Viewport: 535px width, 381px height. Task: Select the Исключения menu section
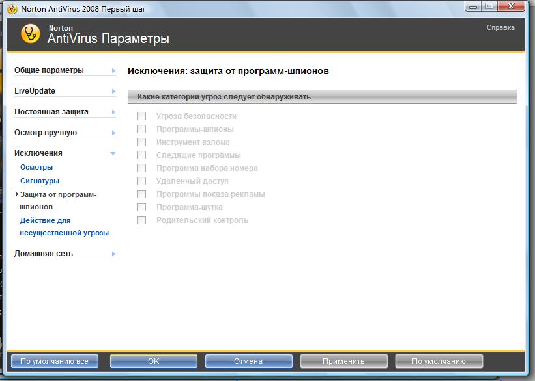click(38, 153)
